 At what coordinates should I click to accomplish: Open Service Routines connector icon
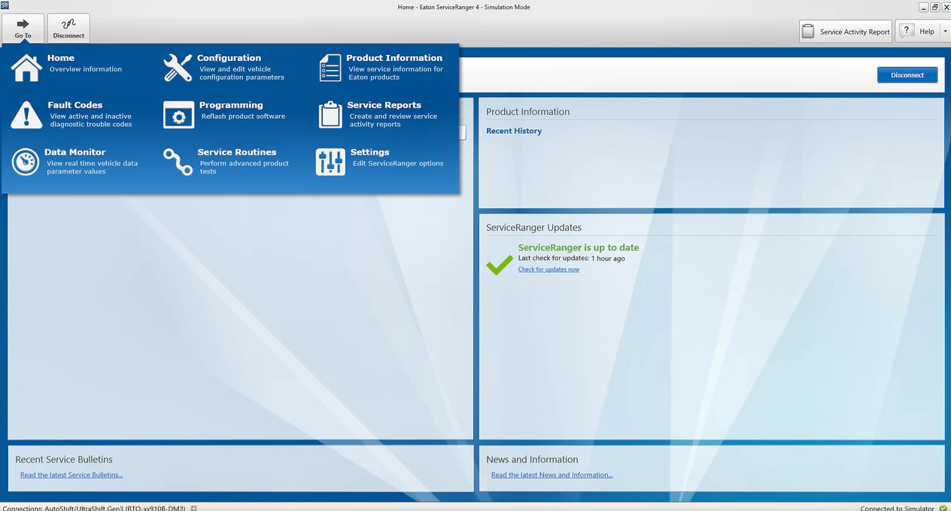pyautogui.click(x=178, y=162)
